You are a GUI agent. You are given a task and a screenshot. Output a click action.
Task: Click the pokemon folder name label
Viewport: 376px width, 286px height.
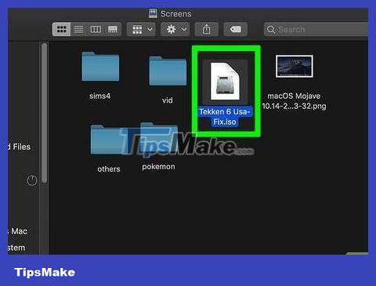click(x=158, y=167)
